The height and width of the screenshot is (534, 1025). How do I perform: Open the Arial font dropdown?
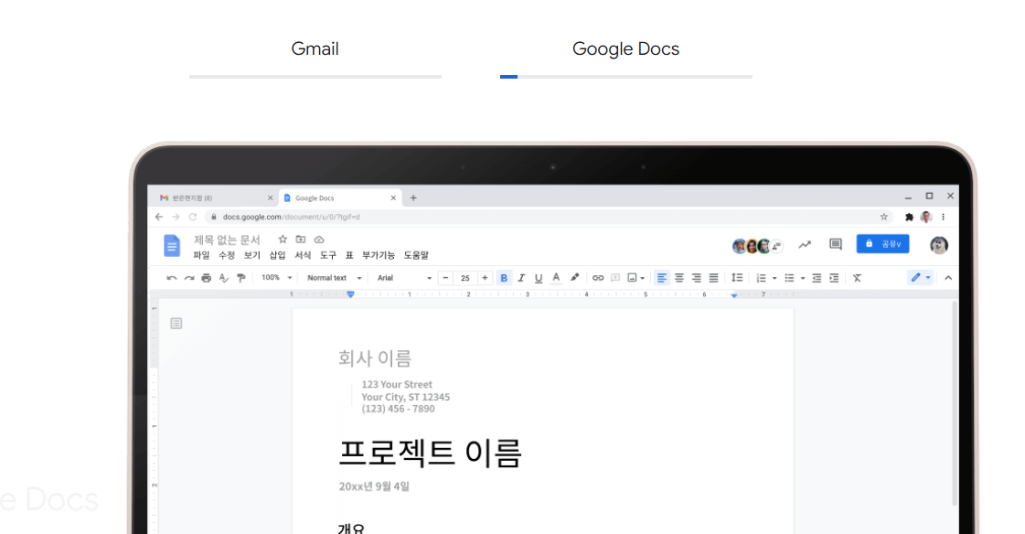404,278
